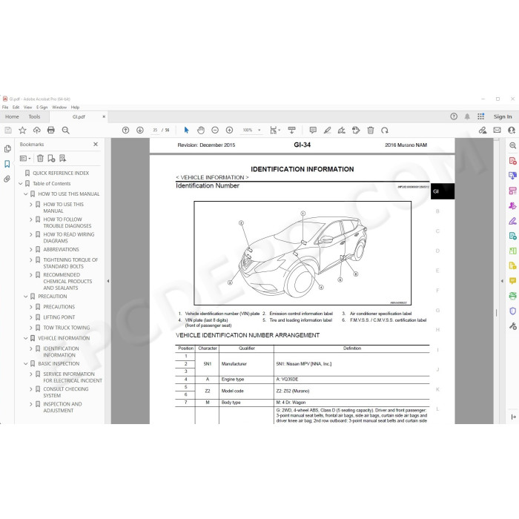Go to next page arrow
This screenshot has width=519, height=519.
[140, 130]
